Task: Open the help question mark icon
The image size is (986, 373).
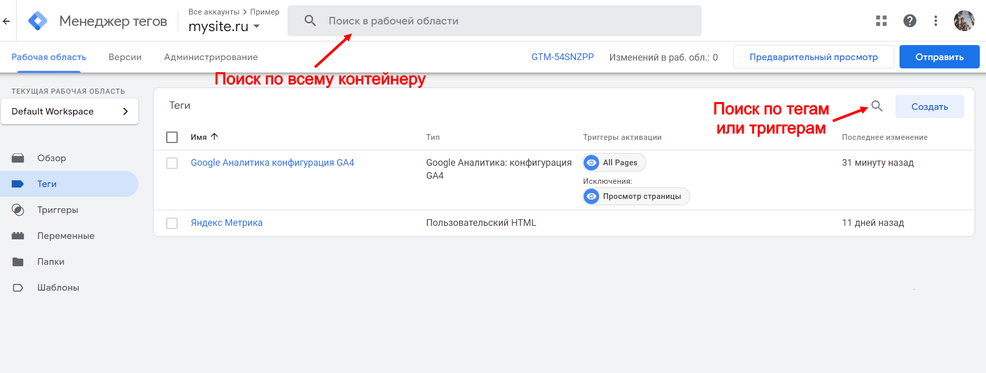Action: tap(910, 21)
